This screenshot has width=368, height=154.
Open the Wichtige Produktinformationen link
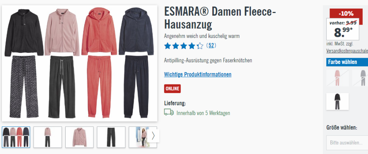197,74
